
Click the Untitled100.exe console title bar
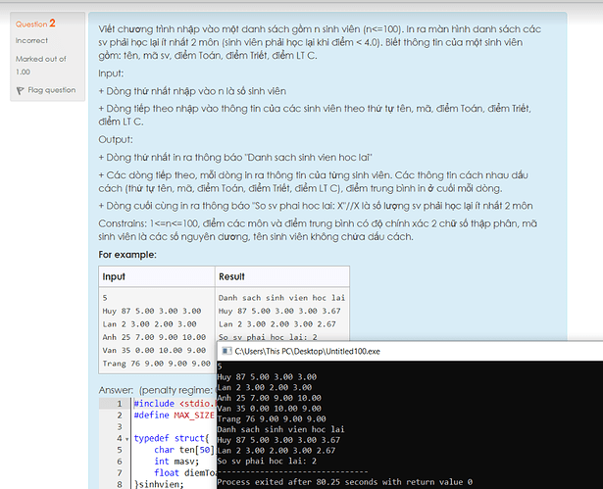[392, 350]
